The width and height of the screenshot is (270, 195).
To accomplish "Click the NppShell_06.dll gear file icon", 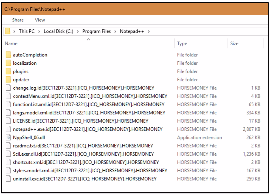I will (x=8, y=137).
